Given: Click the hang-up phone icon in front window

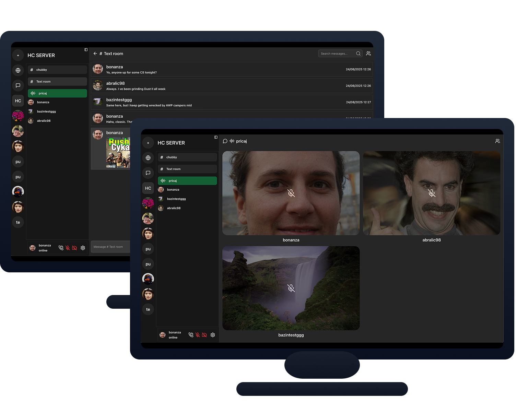Looking at the screenshot, I should pos(191,335).
